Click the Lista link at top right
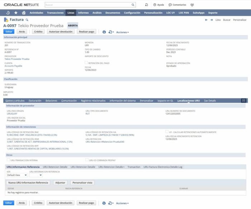 218,20
